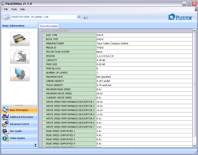Click the LINEAR DENSITY value 0.267 um/bit

pyautogui.click(x=103, y=81)
